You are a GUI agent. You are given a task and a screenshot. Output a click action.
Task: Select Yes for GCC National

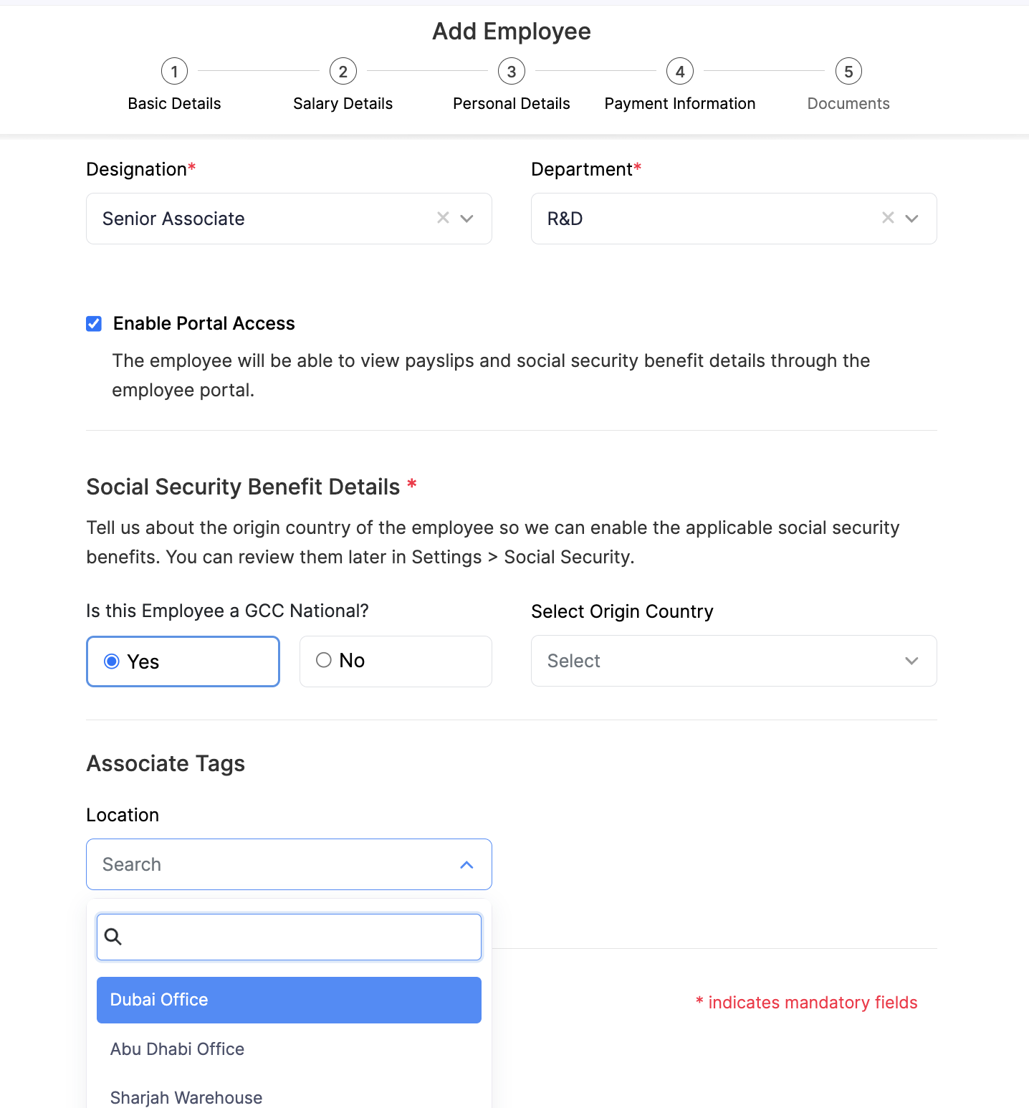pos(112,662)
